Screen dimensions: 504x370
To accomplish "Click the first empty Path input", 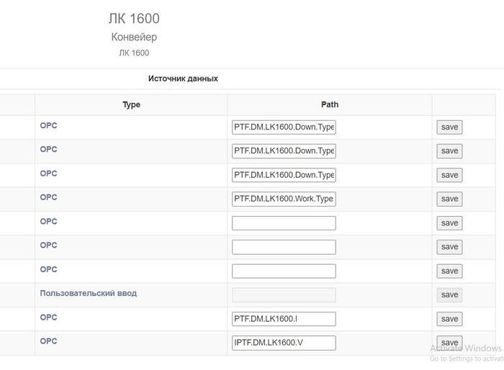I will point(284,223).
